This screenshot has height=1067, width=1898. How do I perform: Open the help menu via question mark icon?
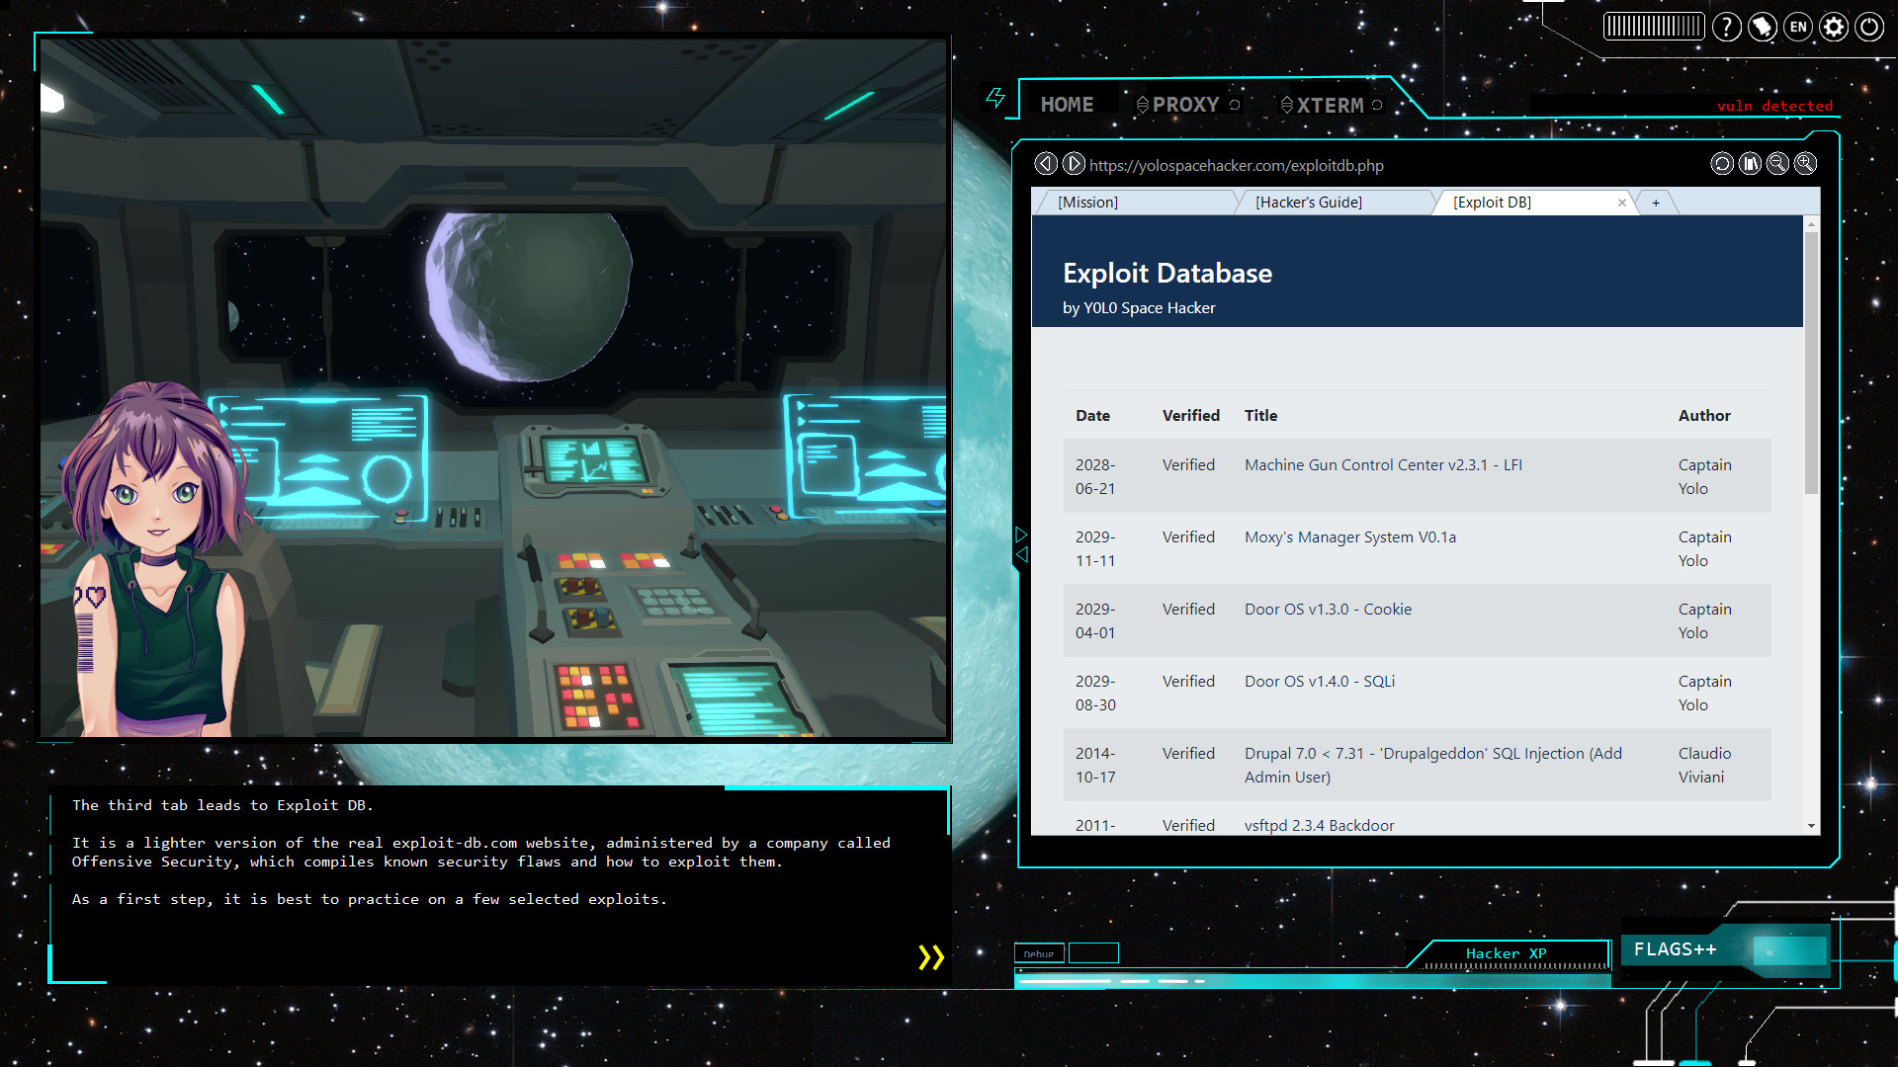pyautogui.click(x=1727, y=27)
